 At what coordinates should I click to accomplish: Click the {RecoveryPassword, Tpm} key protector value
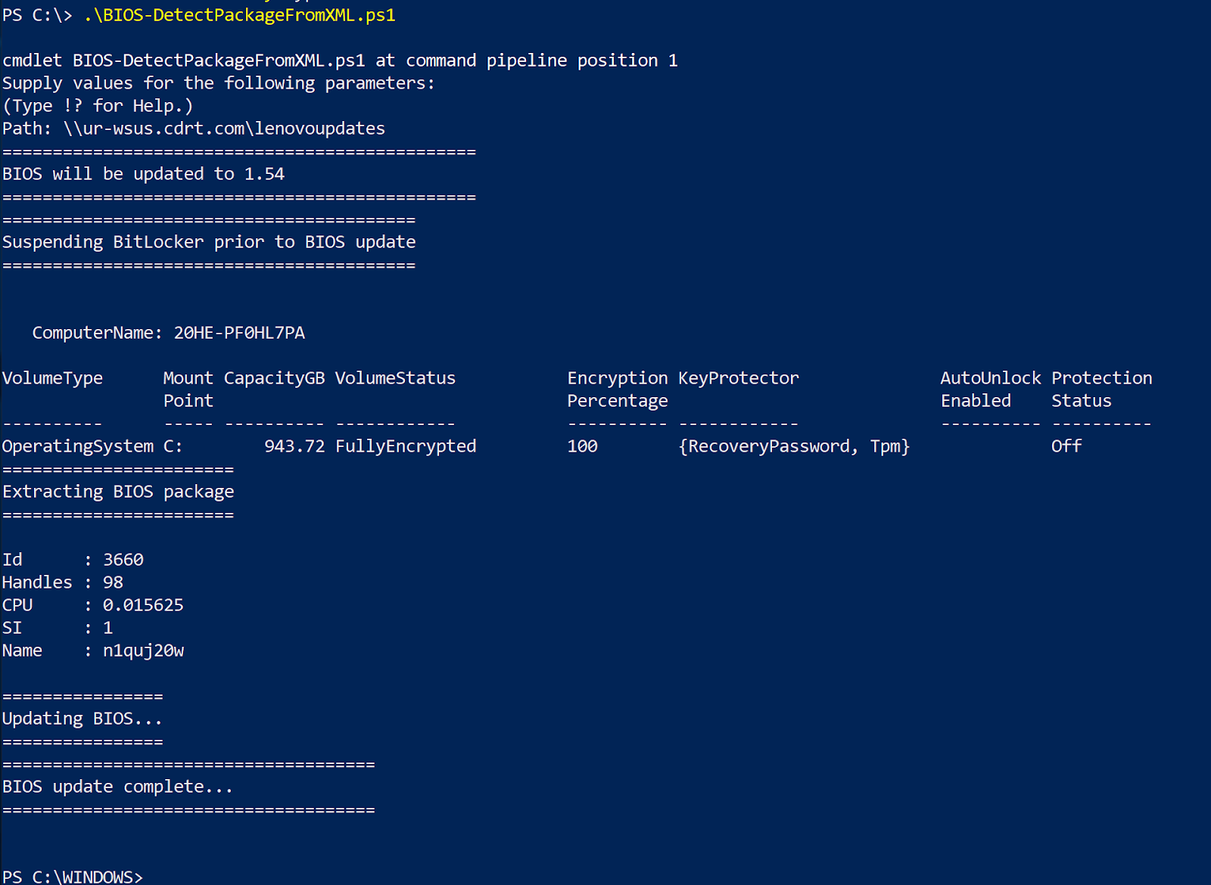coord(794,446)
